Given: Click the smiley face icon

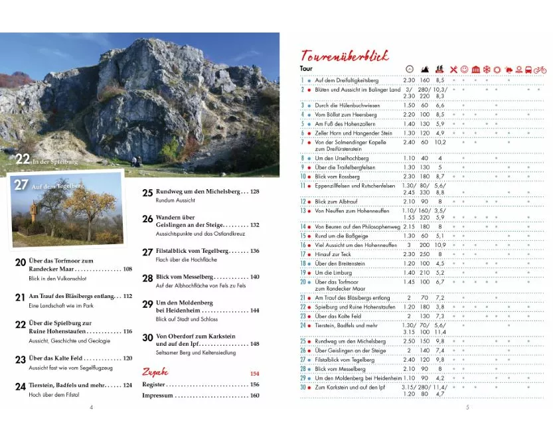Looking at the screenshot, I should pyautogui.click(x=465, y=69).
